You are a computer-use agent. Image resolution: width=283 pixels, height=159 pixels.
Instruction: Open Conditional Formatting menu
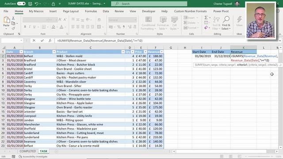[148, 23]
